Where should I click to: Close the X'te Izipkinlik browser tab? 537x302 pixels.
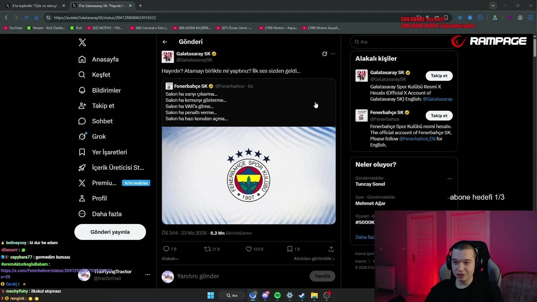click(x=64, y=6)
